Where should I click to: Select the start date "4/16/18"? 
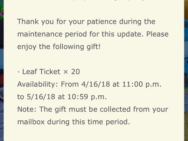click(95, 84)
